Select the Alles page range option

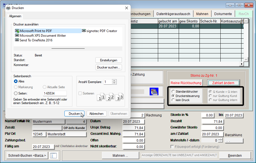[x=16, y=81]
